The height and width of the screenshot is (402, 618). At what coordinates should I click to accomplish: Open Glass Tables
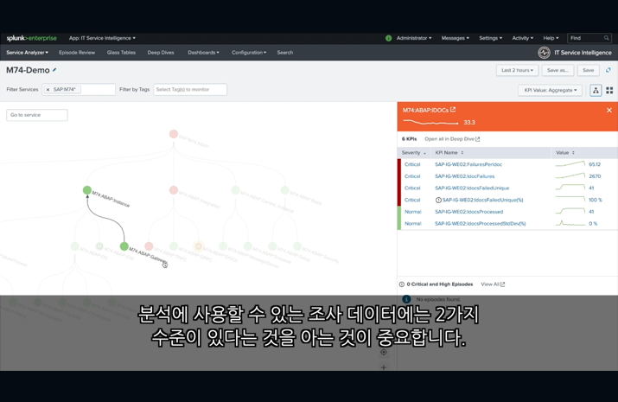pyautogui.click(x=121, y=53)
